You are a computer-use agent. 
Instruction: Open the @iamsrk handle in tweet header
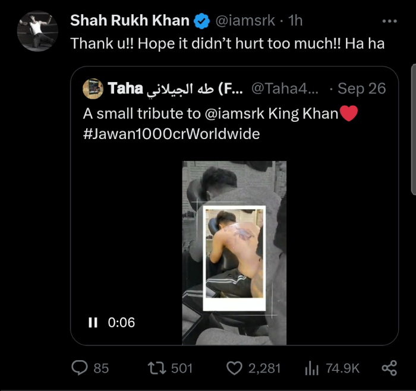tap(244, 21)
